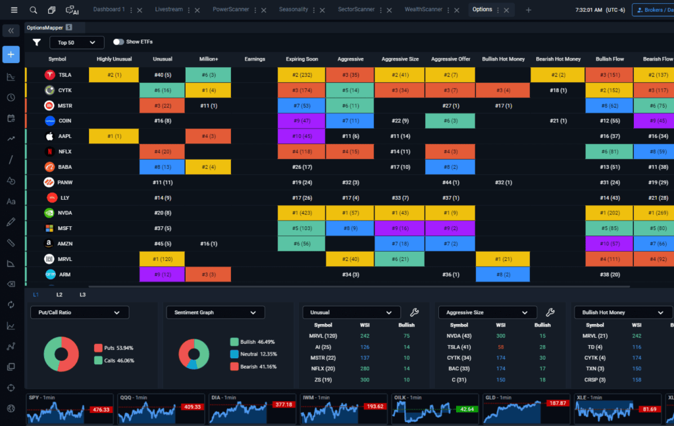This screenshot has height=426, width=674.
Task: Select the L2 layout tab
Action: tap(59, 295)
